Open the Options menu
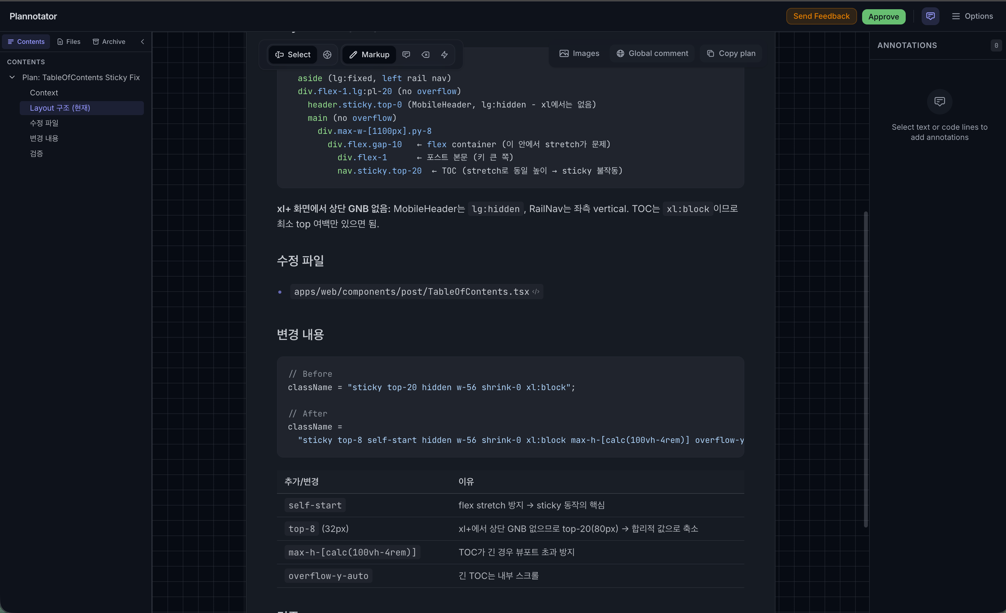This screenshot has width=1006, height=613. point(972,16)
